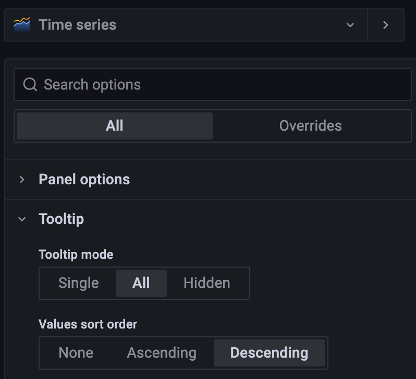Screen dimensions: 416x379
Task: Set tooltip mode to Single
Action: (x=78, y=283)
